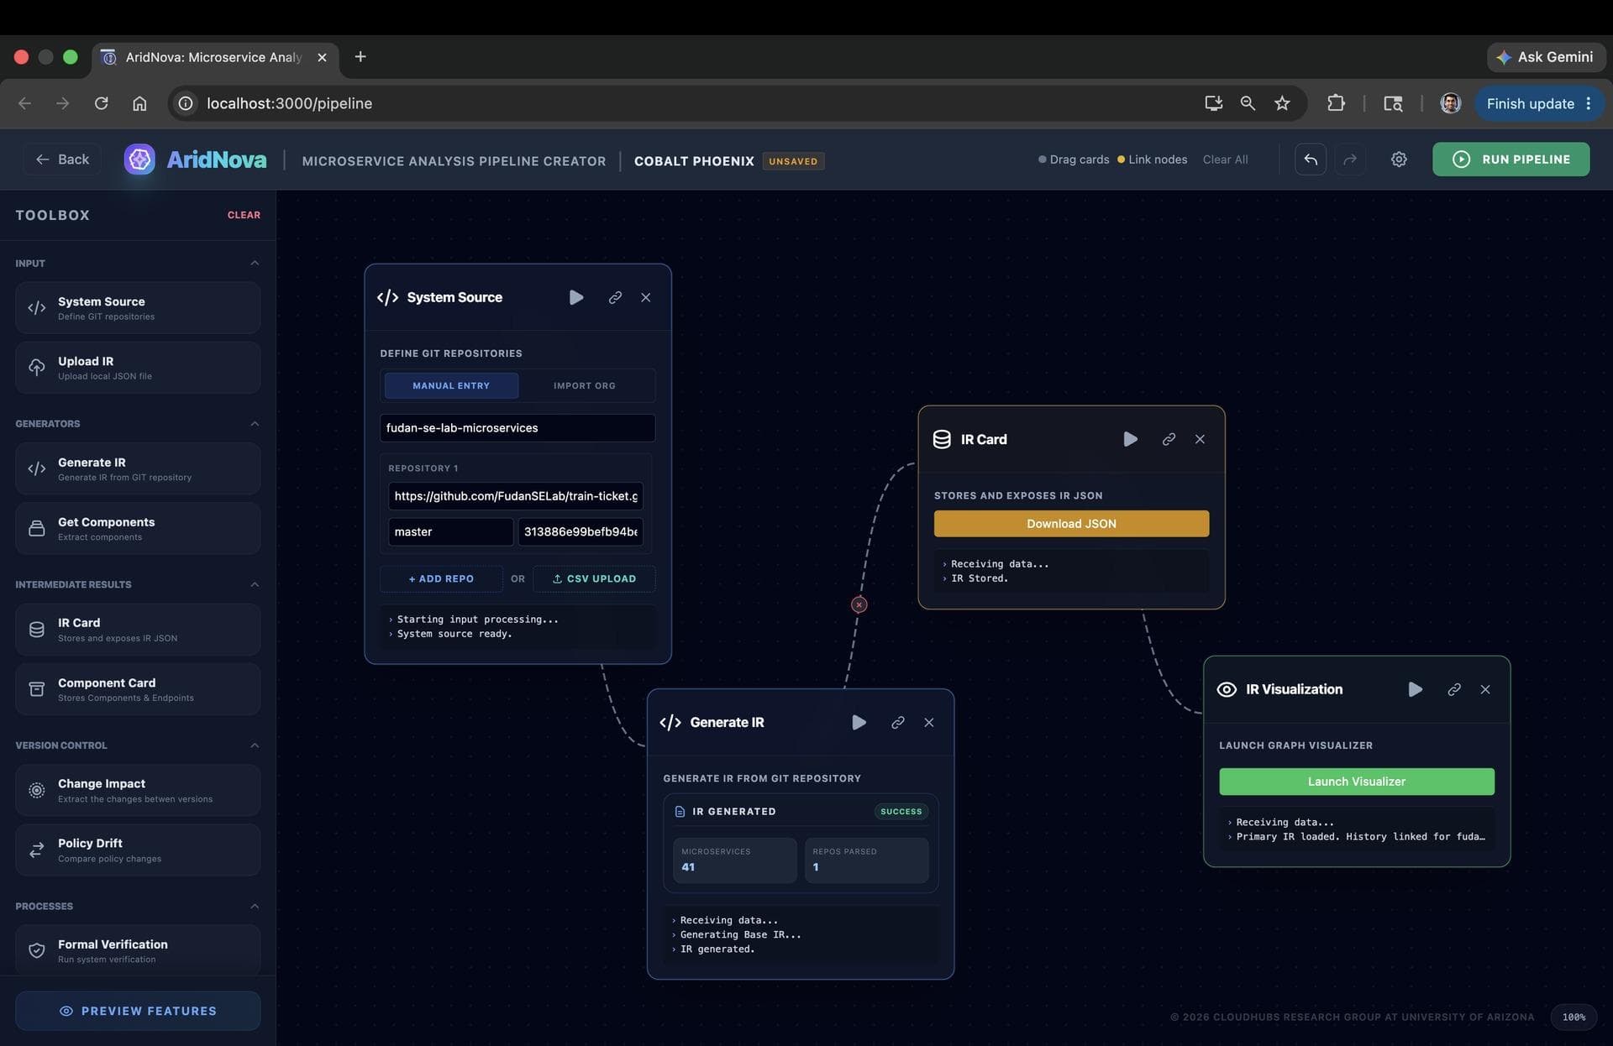Run the Generate IR card play icon
1613x1046 pixels.
coord(859,722)
